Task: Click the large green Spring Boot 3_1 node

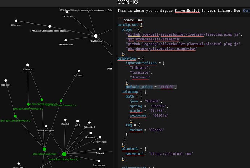Action: point(64,154)
